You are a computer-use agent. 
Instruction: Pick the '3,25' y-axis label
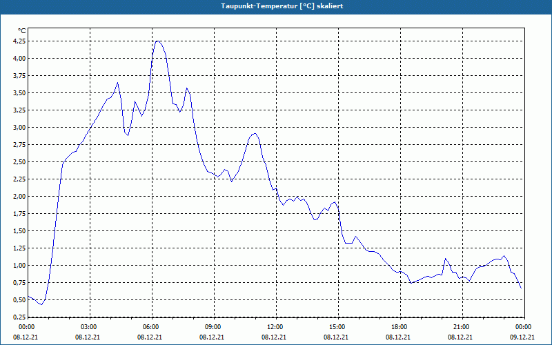19,110
